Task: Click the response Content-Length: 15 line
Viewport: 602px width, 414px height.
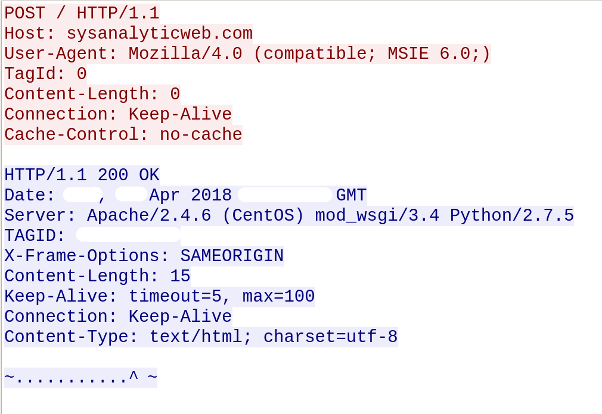Action: (x=97, y=276)
